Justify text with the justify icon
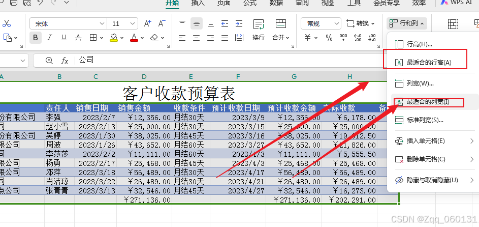This screenshot has width=479, height=227. click(x=225, y=38)
